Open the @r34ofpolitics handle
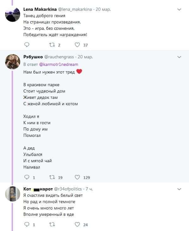The image size is (189, 231). tap(68, 189)
